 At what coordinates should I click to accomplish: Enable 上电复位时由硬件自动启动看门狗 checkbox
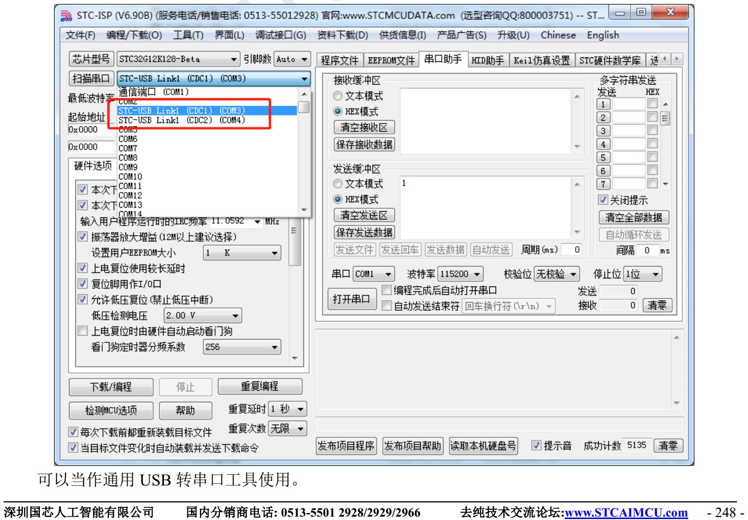pyautogui.click(x=83, y=331)
